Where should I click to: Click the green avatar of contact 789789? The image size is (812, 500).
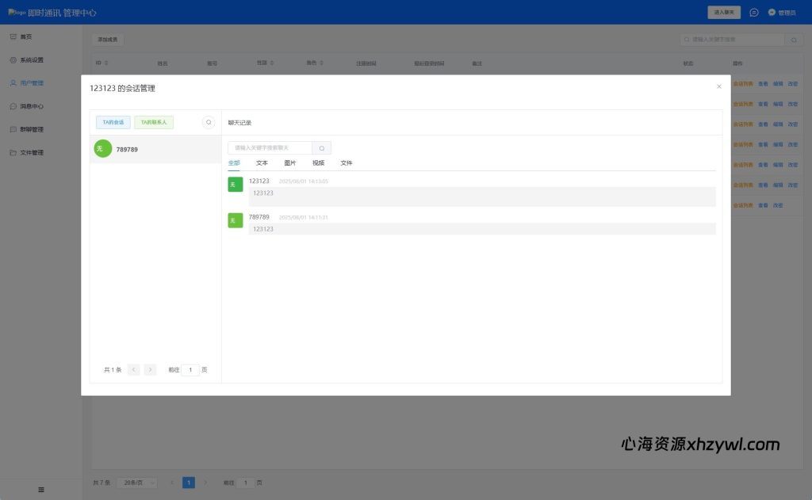click(102, 149)
